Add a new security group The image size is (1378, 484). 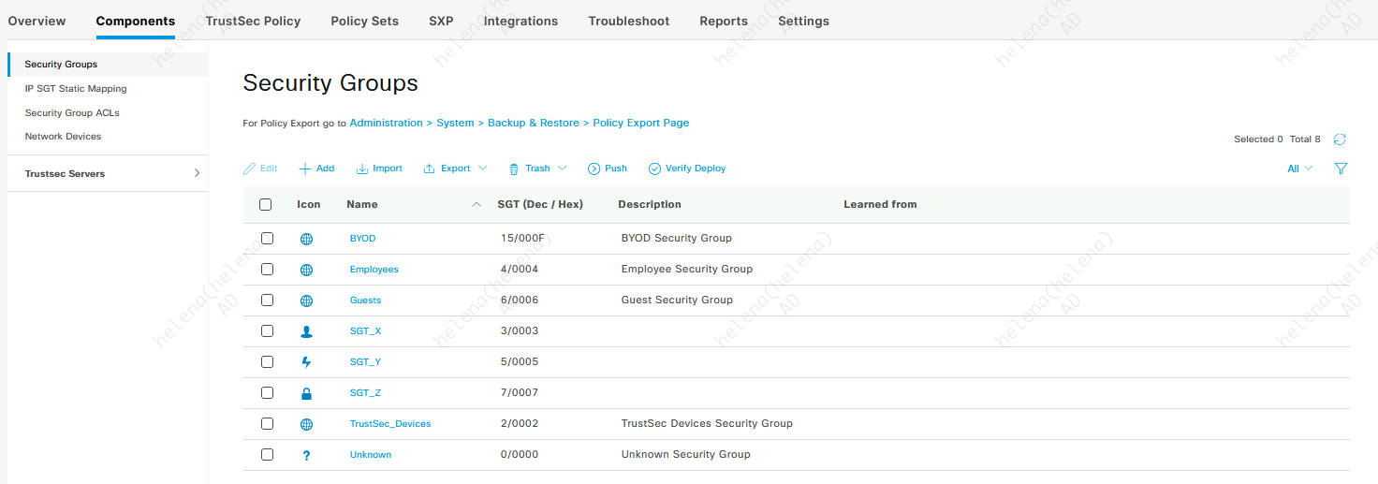point(316,169)
